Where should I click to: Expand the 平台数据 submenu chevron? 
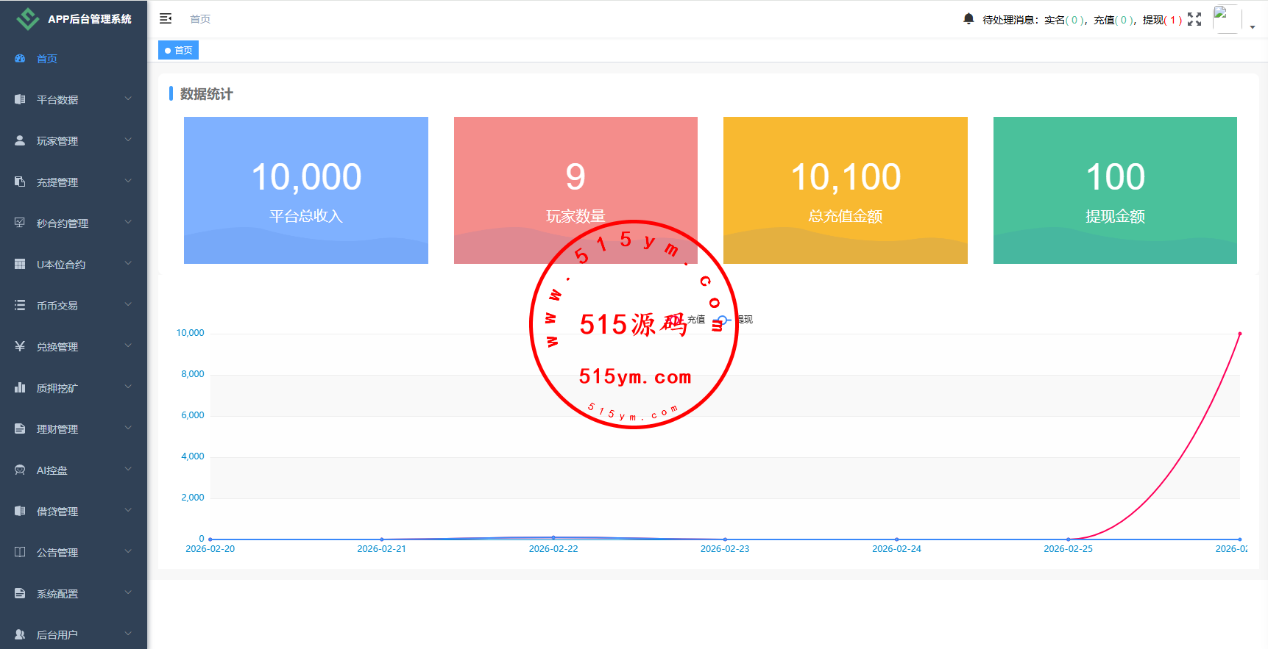(128, 99)
